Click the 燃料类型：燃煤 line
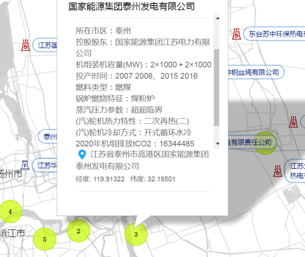This screenshot has width=305, height=257. (103, 87)
